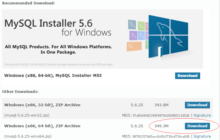Click the blue Windows dolphin logo
Screen dimensions: 220x140
[x=168, y=36]
